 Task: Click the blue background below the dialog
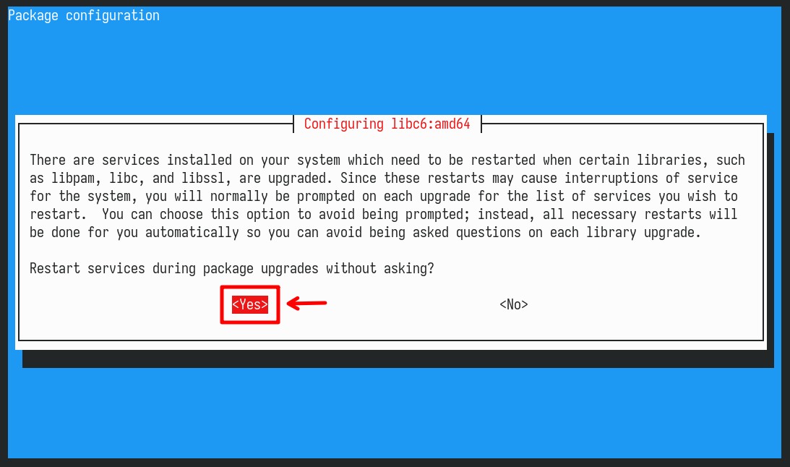coord(395,413)
